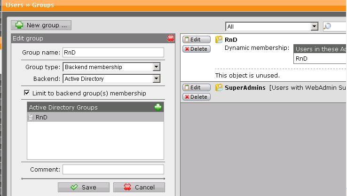Remove RnD with the trash icon
The width and height of the screenshot is (347, 196).
pyautogui.click(x=32, y=118)
